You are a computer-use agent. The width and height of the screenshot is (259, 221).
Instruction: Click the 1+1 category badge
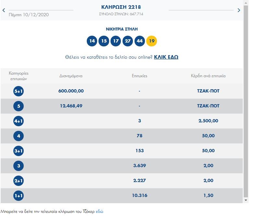19,196
